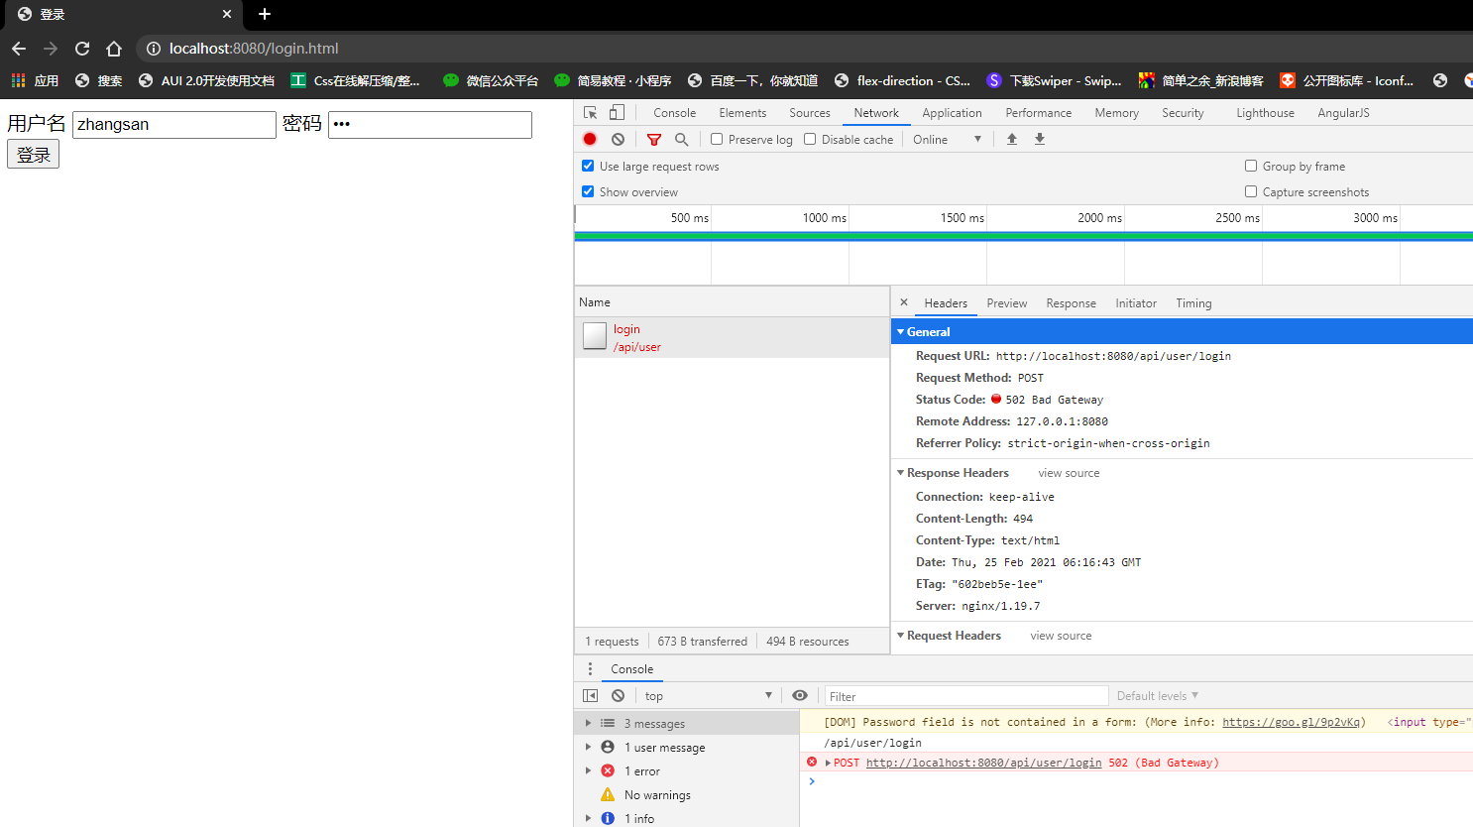Open the goo.gl/9p2vKq info link
1473x827 pixels.
tap(1294, 722)
